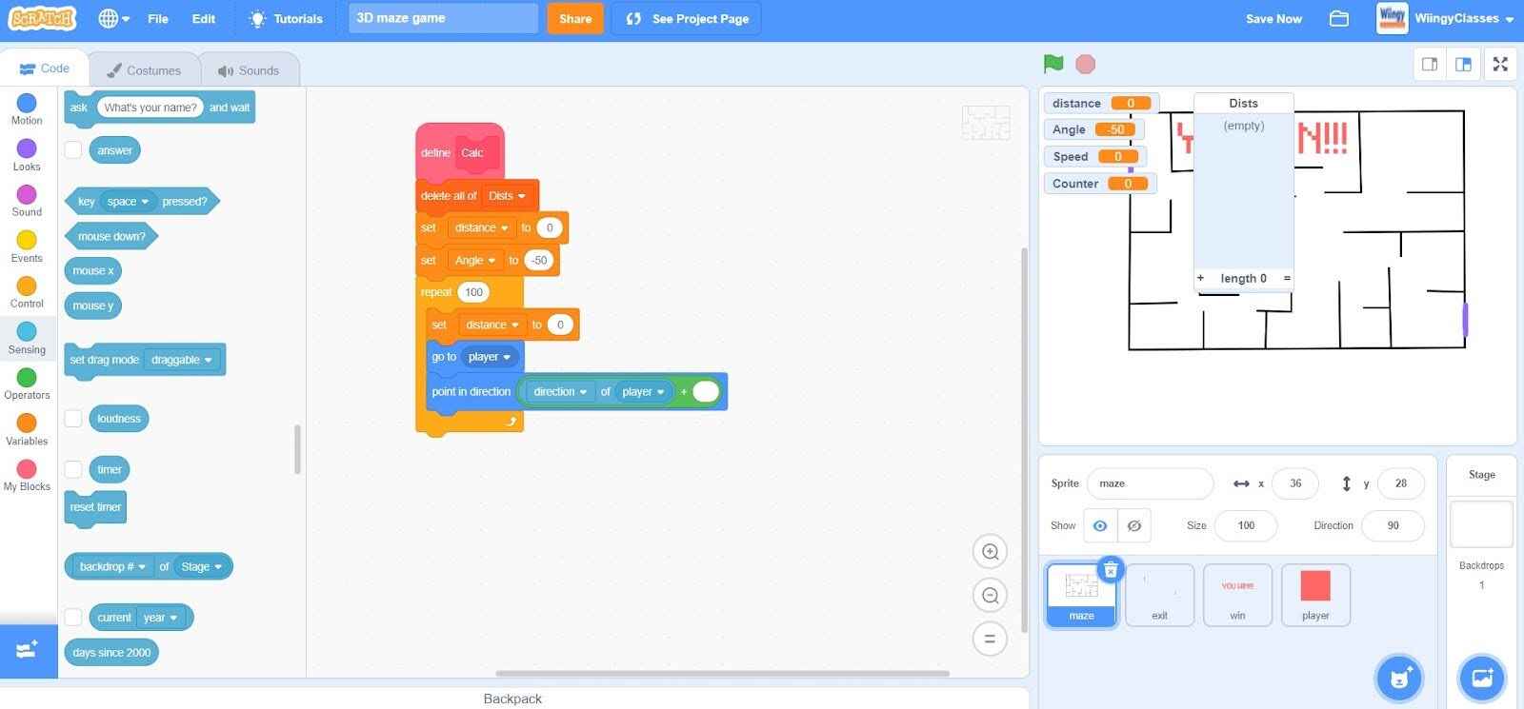Select the player sprite thumbnail
1524x709 pixels.
click(x=1315, y=595)
